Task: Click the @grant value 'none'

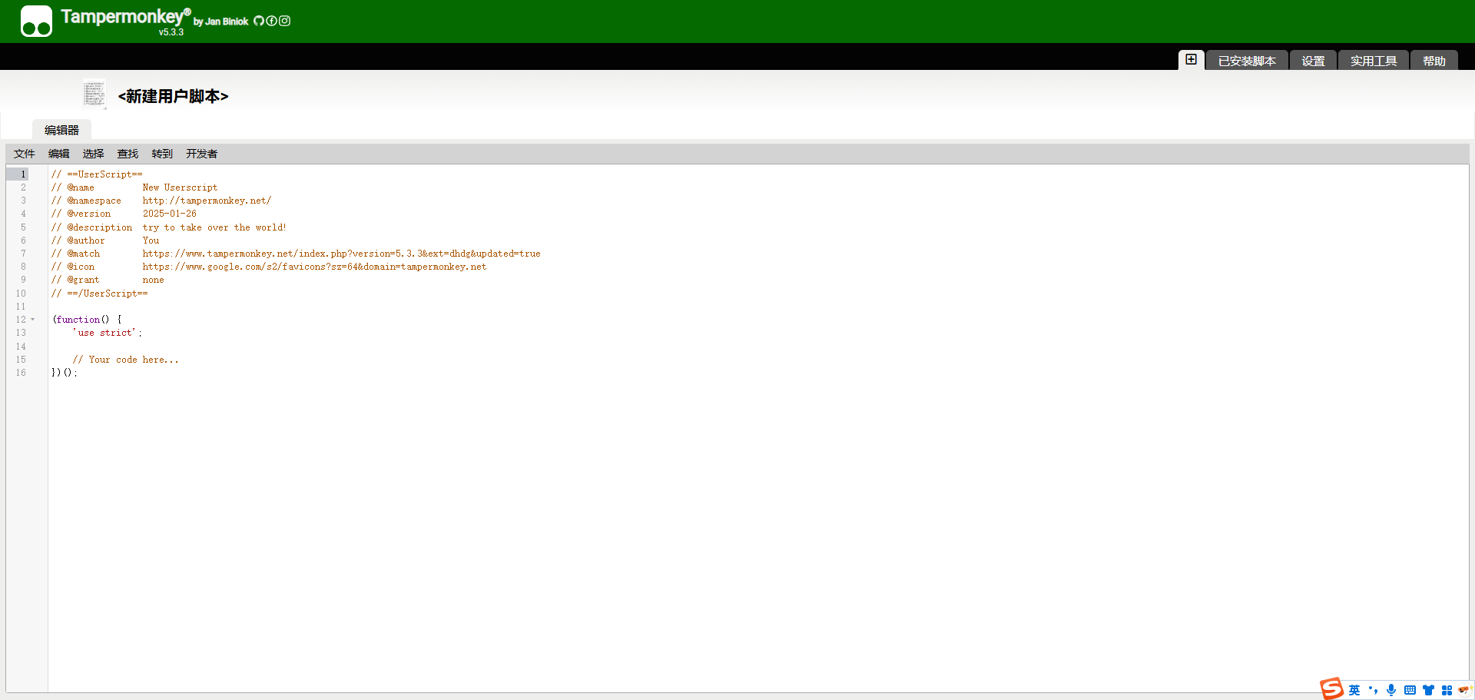Action: point(153,280)
